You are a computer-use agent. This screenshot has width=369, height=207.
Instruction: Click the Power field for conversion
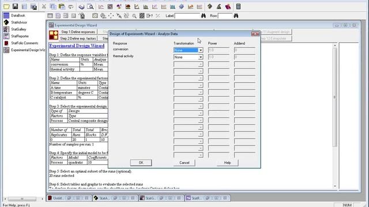219,50
